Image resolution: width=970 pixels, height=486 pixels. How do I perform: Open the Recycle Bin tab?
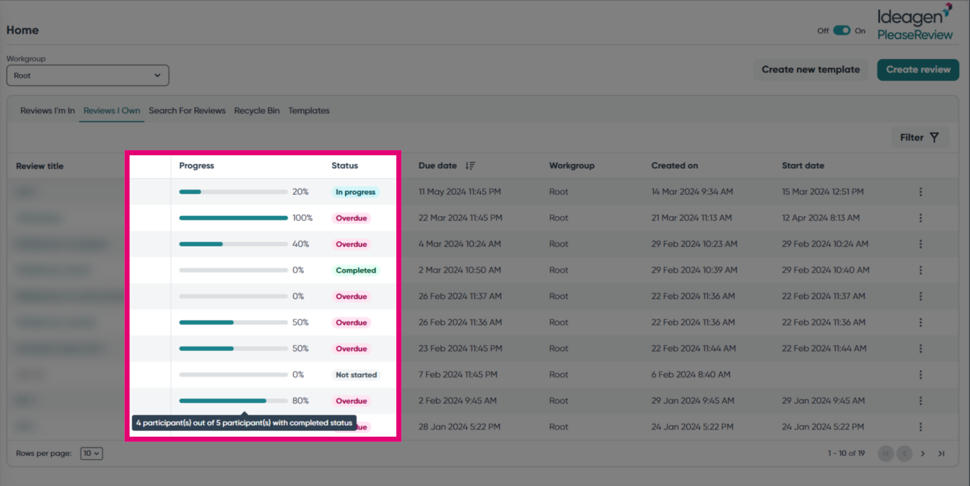point(257,111)
